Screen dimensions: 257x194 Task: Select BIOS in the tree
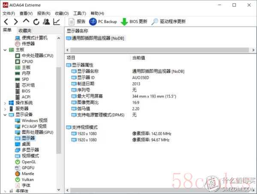click(x=23, y=91)
